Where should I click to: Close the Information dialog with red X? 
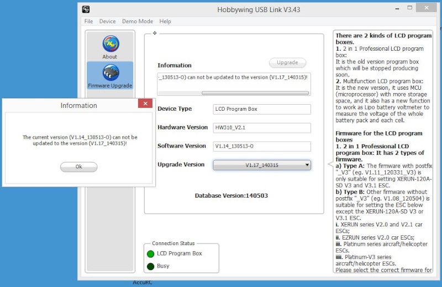[x=145, y=104]
